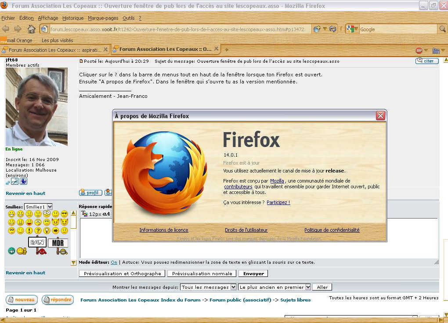Open the Adblock Plus dropdown arrow

[426, 50]
